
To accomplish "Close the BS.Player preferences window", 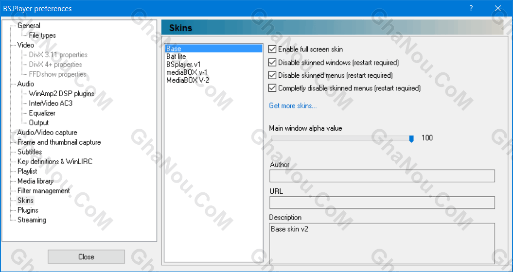I will pyautogui.click(x=498, y=8).
